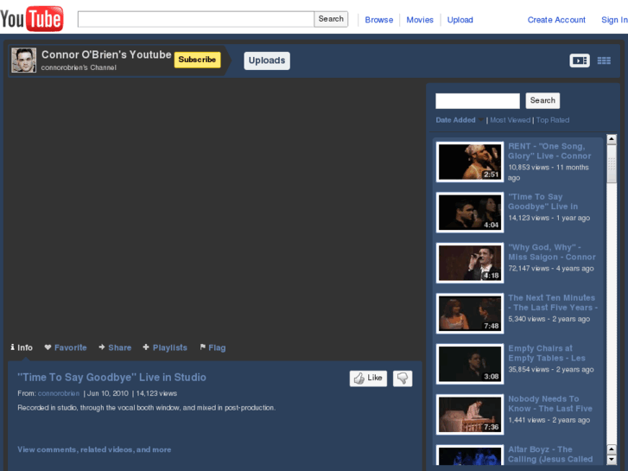This screenshot has height=471, width=628.
Task: Open the Info tab
Action: [22, 347]
